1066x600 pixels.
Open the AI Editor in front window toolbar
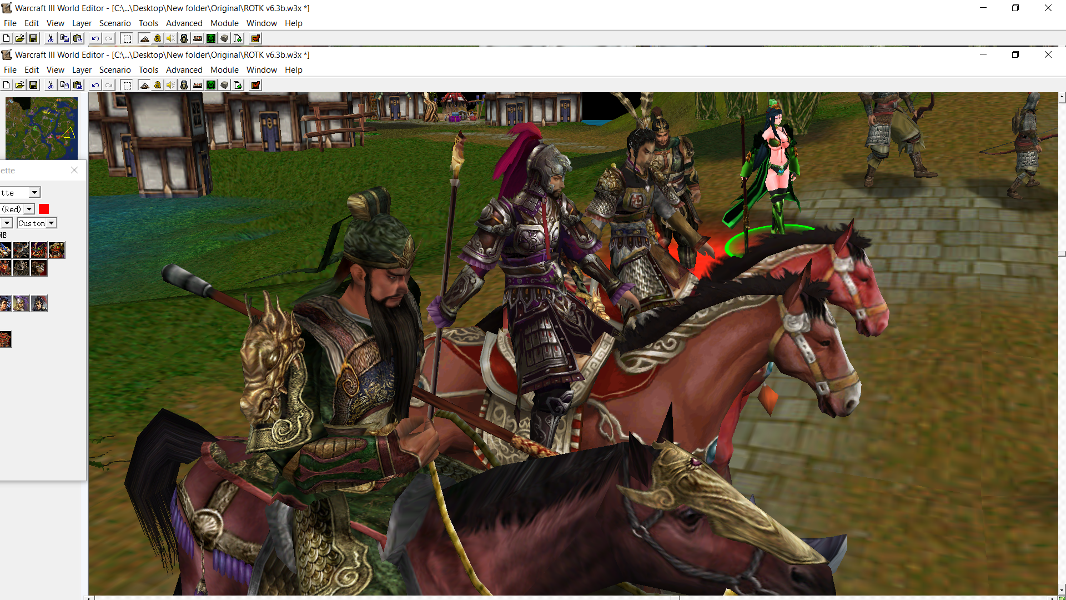211,85
